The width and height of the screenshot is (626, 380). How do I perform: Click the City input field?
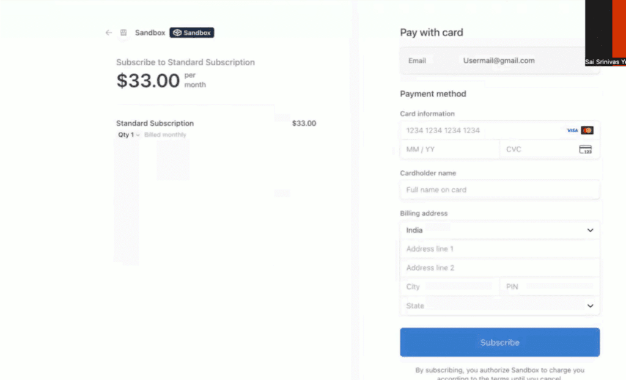pyautogui.click(x=449, y=287)
